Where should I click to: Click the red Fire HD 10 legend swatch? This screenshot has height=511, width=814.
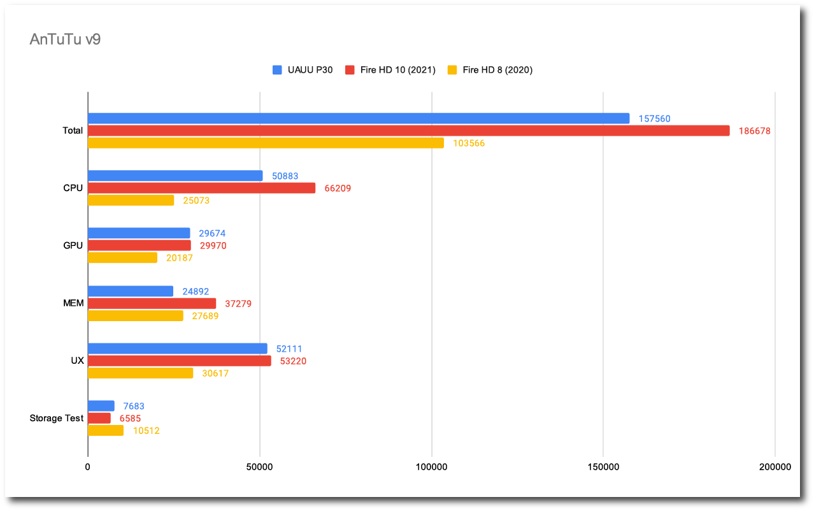click(x=349, y=70)
